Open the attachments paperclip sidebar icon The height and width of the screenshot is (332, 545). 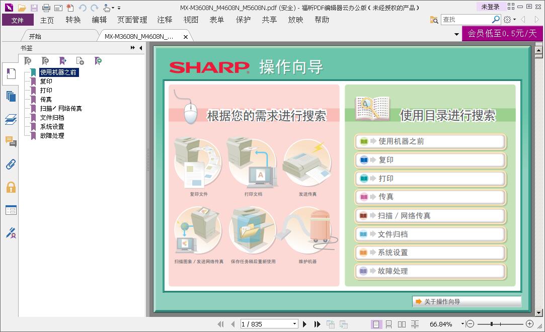[11, 164]
